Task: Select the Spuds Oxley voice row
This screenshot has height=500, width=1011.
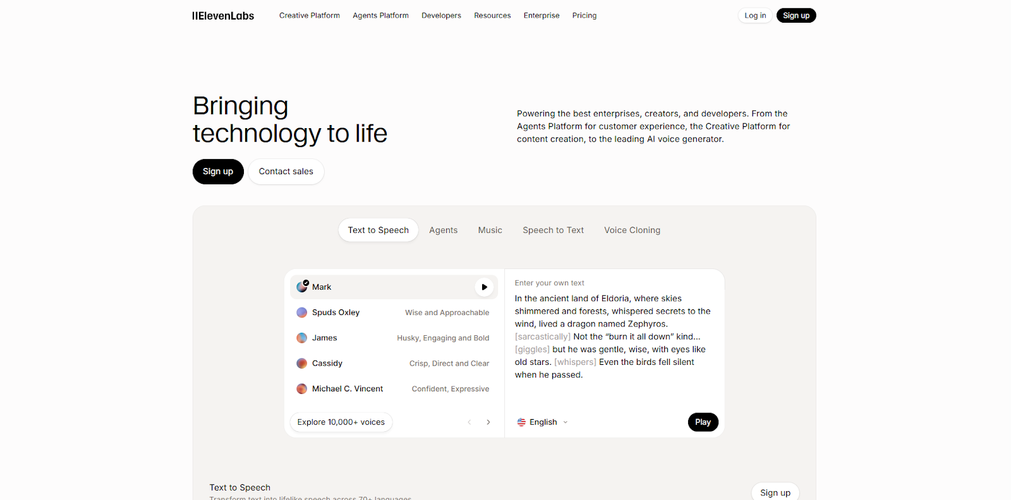Action: pos(394,312)
